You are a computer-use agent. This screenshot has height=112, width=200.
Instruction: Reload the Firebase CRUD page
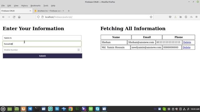pyautogui.click(x=14, y=17)
